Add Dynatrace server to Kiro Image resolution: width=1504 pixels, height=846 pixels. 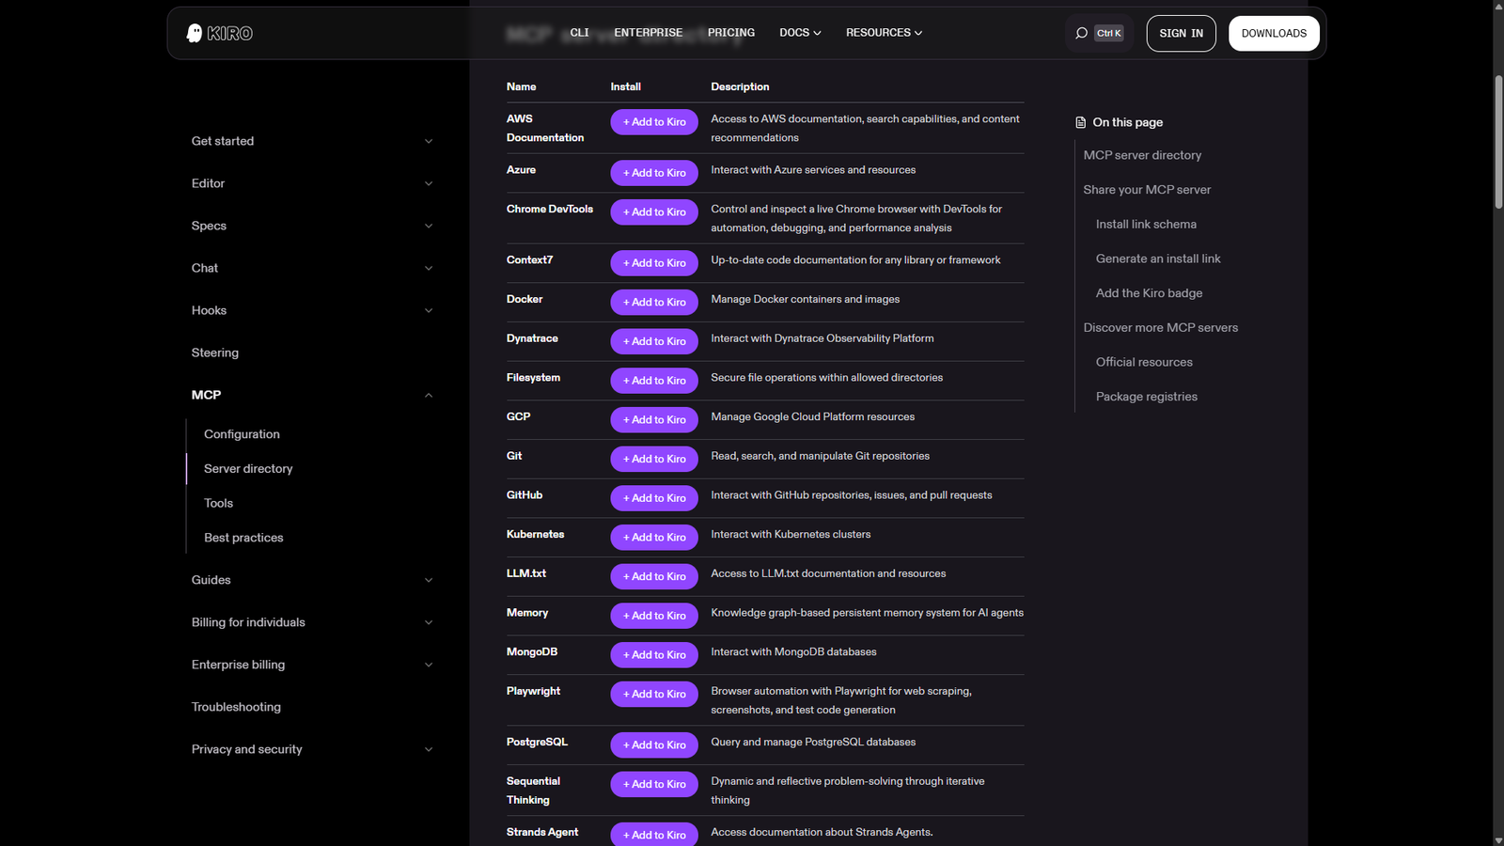654,341
